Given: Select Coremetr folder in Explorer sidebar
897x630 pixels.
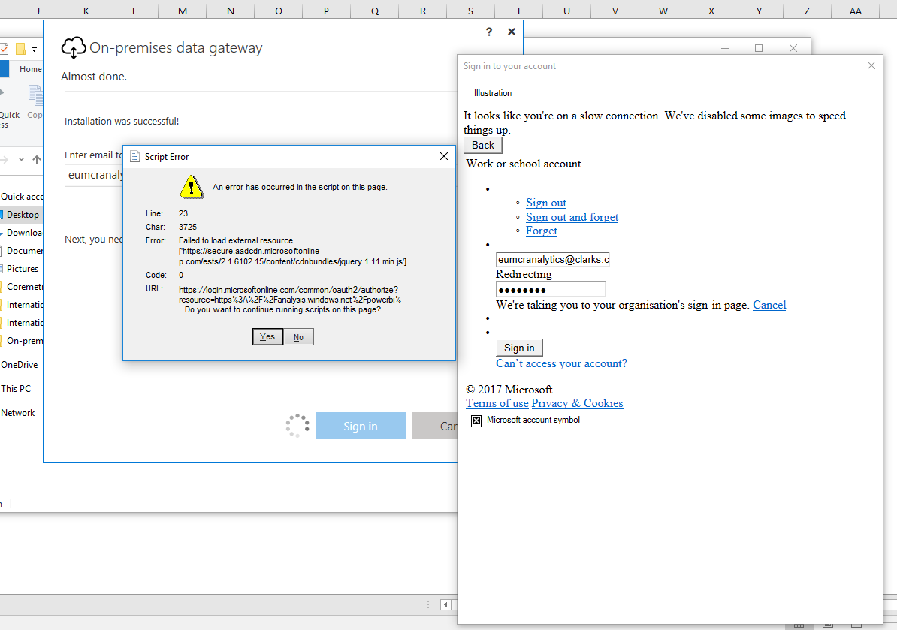Looking at the screenshot, I should pos(23,286).
